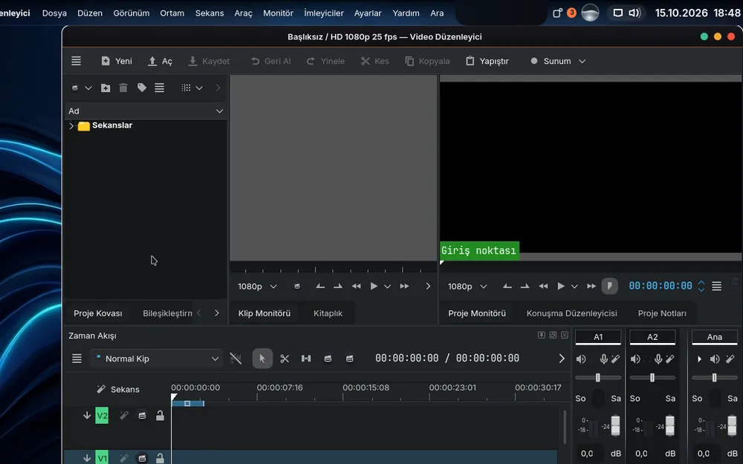Click the add-folder icon in project bin toolbar
The height and width of the screenshot is (464, 743).
(x=106, y=88)
